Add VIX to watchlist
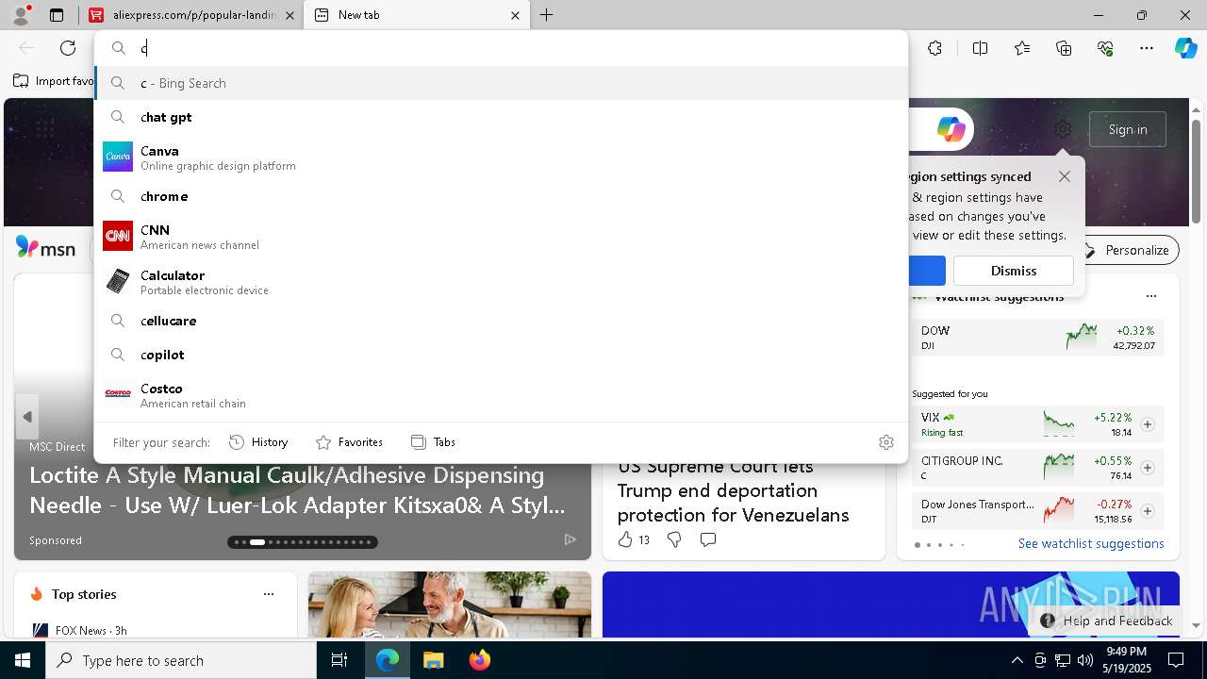 click(x=1148, y=424)
